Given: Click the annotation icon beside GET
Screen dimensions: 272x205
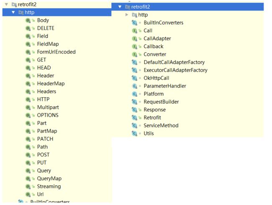Looking at the screenshot, I should point(28,60).
